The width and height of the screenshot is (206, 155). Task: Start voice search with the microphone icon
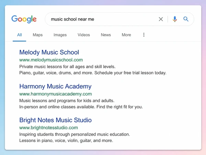coord(175,19)
